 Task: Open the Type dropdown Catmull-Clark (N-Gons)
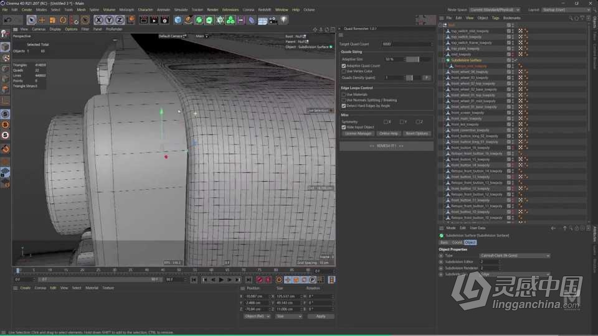[x=515, y=256]
